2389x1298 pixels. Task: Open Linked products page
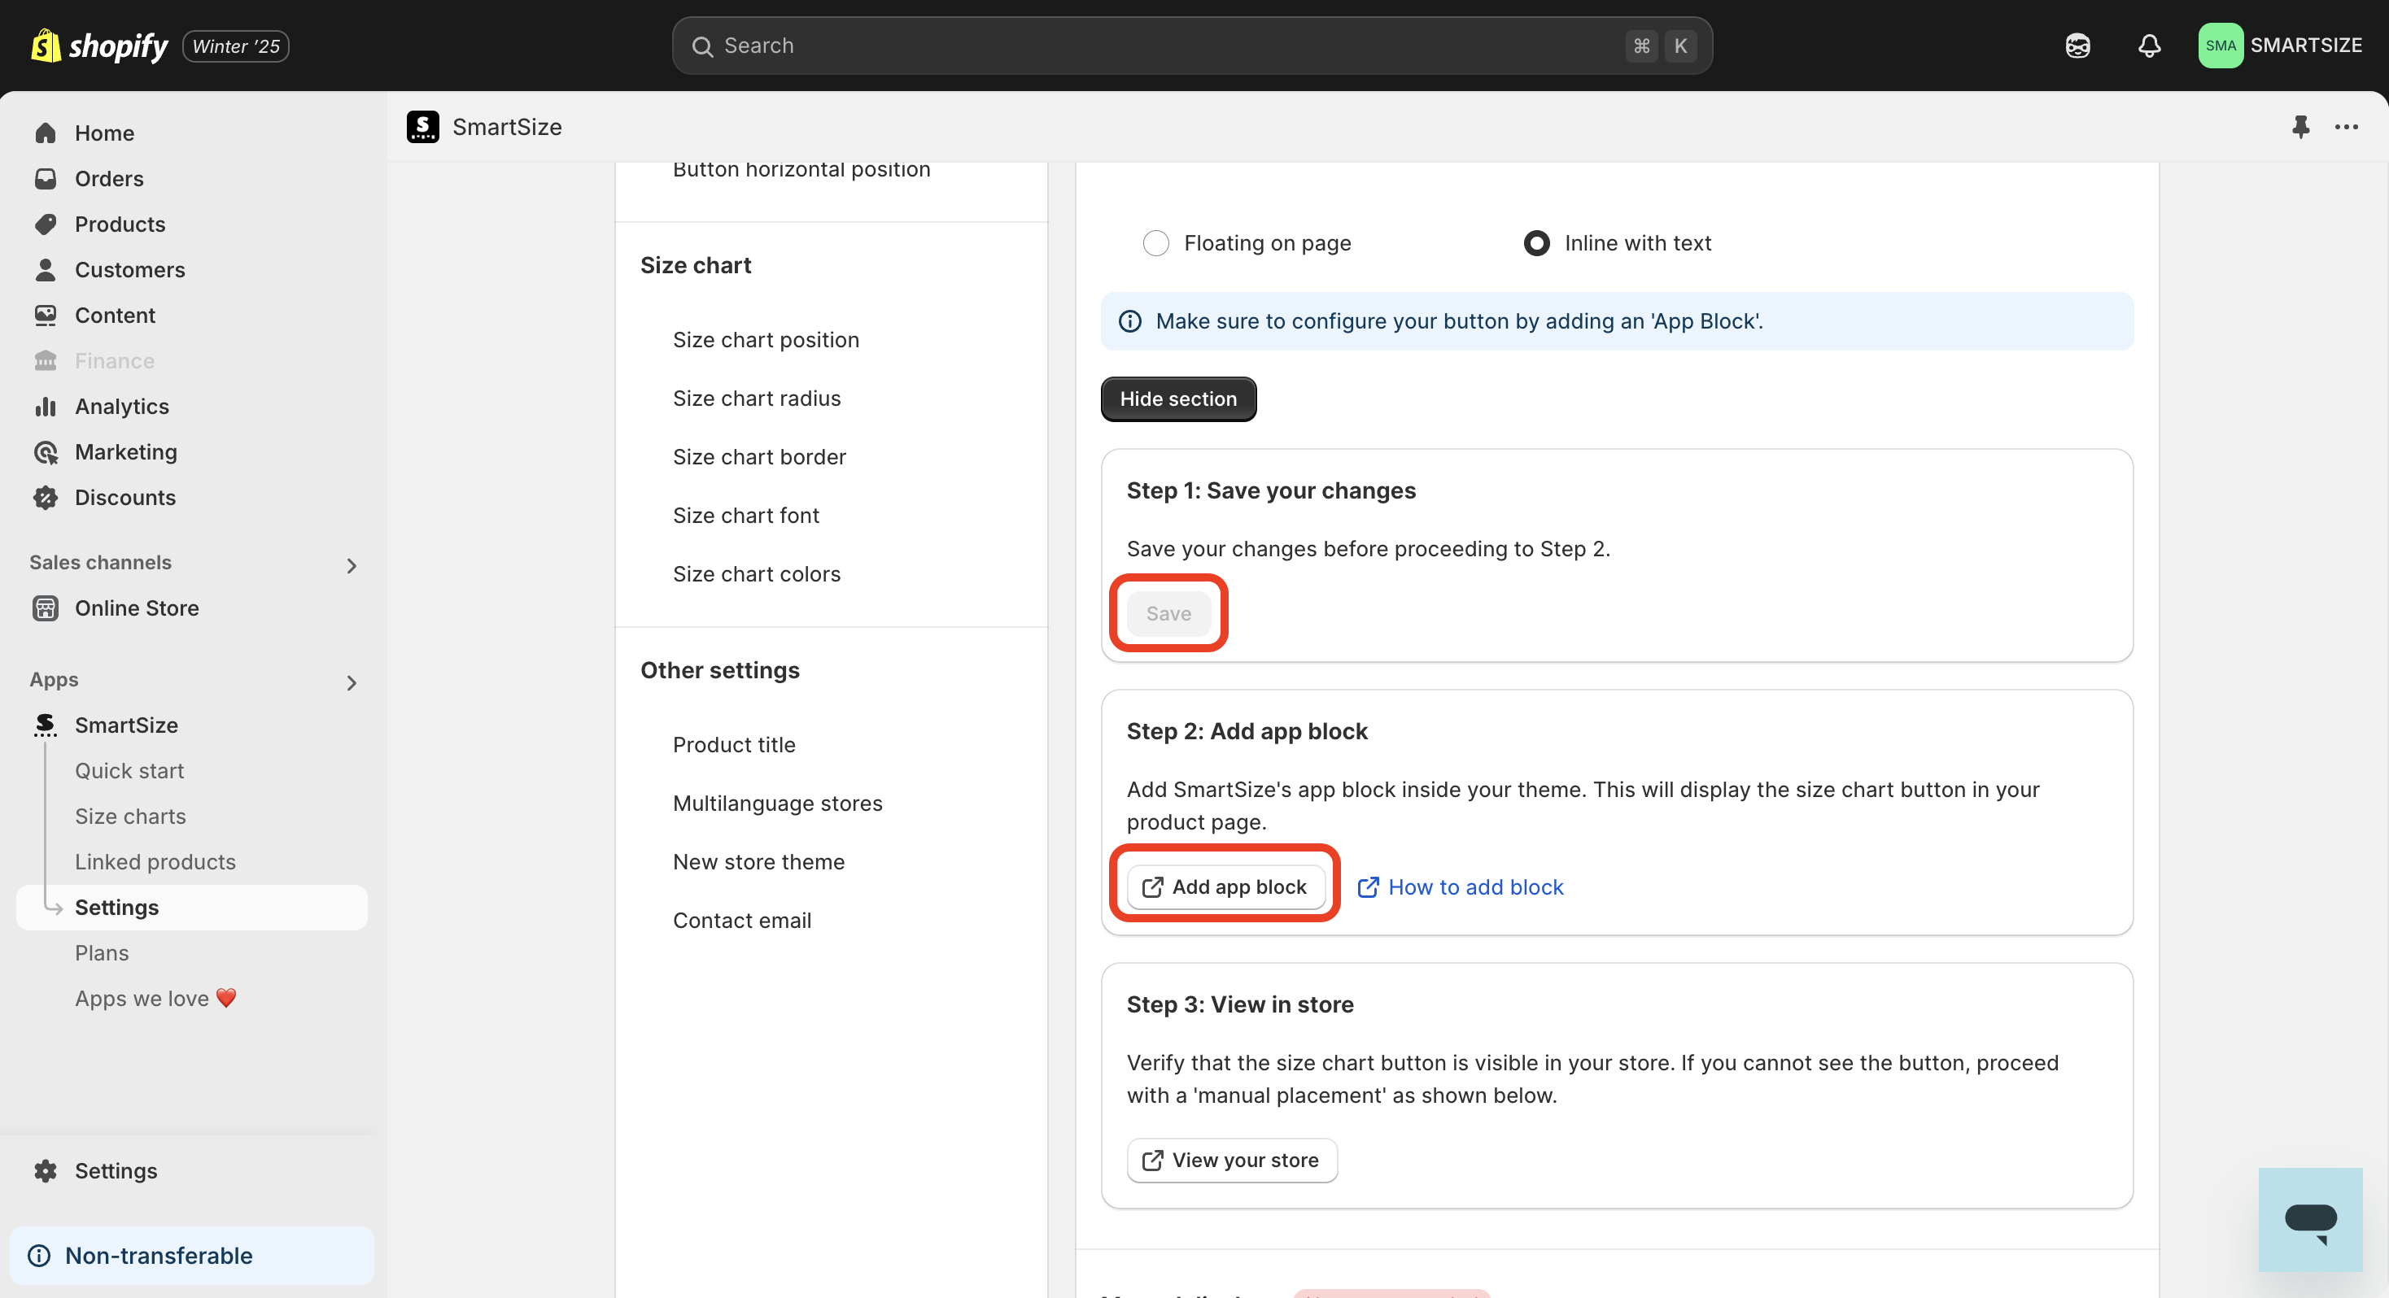click(x=155, y=861)
